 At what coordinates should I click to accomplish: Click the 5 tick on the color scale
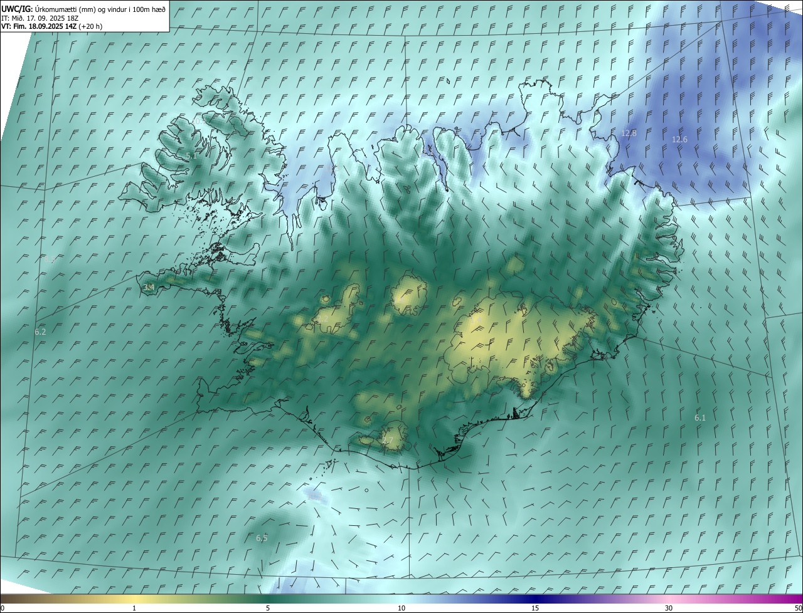tap(268, 608)
